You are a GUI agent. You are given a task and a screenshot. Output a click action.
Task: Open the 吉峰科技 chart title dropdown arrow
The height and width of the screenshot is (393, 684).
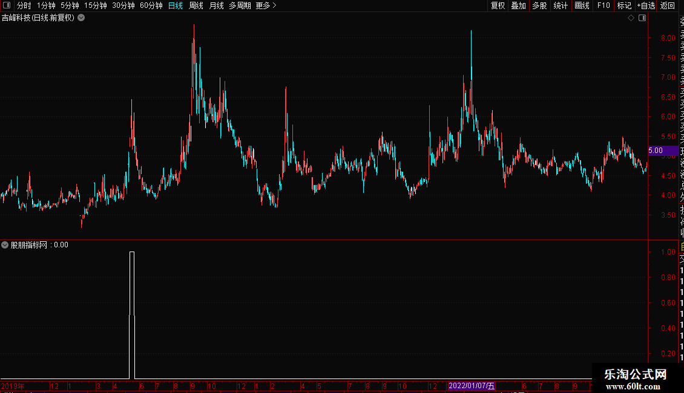click(81, 18)
